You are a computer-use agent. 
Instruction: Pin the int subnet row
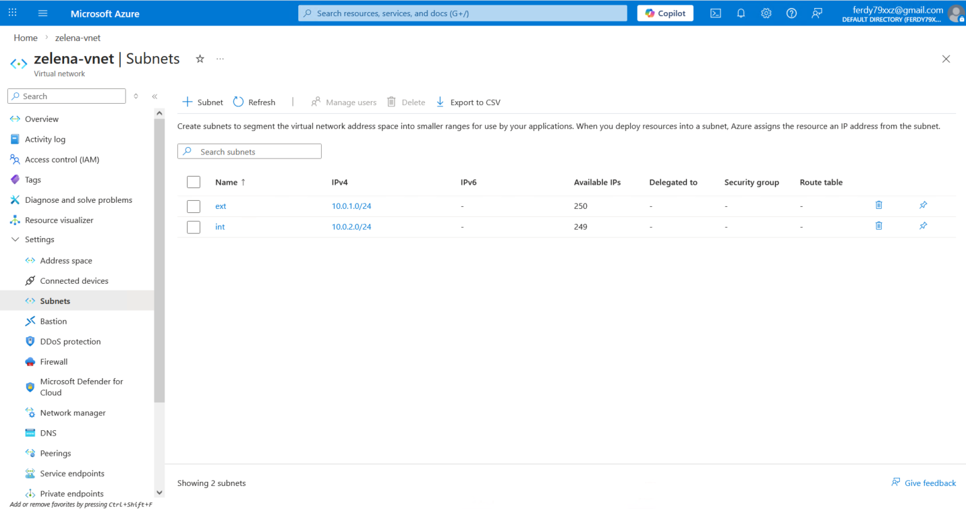point(923,226)
